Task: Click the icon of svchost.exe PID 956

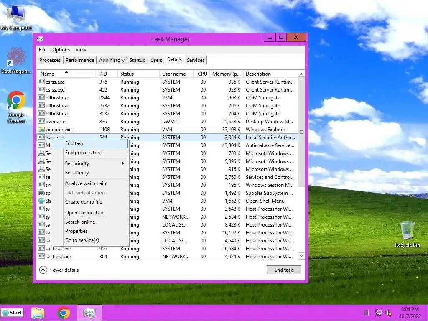Action: pos(41,248)
